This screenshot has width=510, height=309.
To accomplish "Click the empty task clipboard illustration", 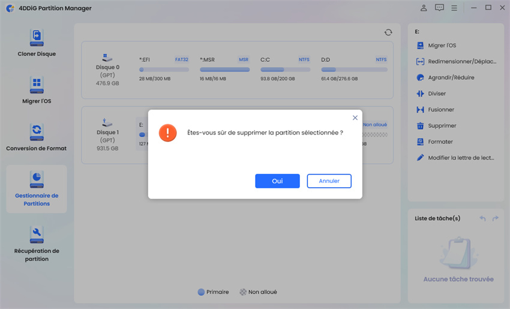I will [x=458, y=253].
